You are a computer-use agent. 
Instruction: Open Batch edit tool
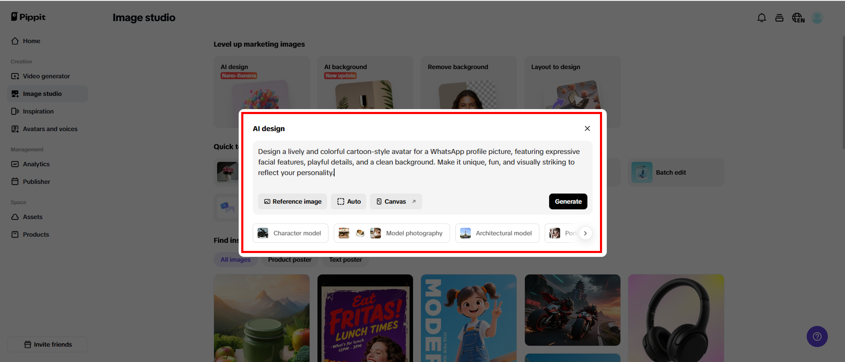[676, 172]
